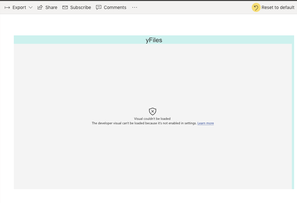Viewport: 297px width, 203px height.
Task: Open the Export label in toolbar
Action: 19,7
